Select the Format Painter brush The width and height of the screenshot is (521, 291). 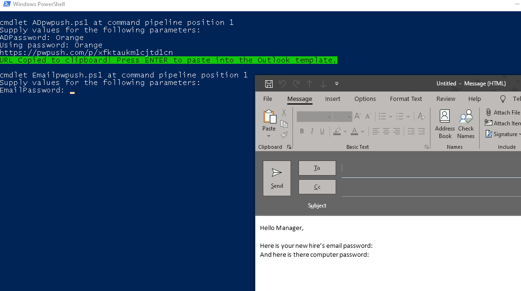pos(284,135)
